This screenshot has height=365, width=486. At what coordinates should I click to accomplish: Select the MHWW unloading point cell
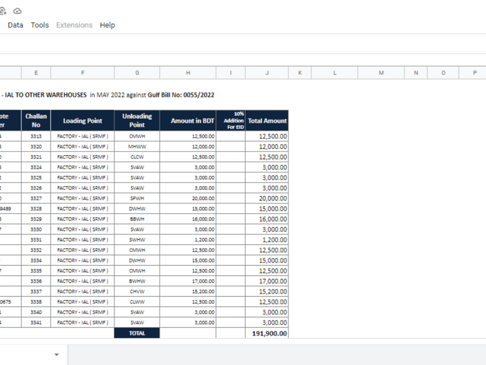pyautogui.click(x=137, y=146)
